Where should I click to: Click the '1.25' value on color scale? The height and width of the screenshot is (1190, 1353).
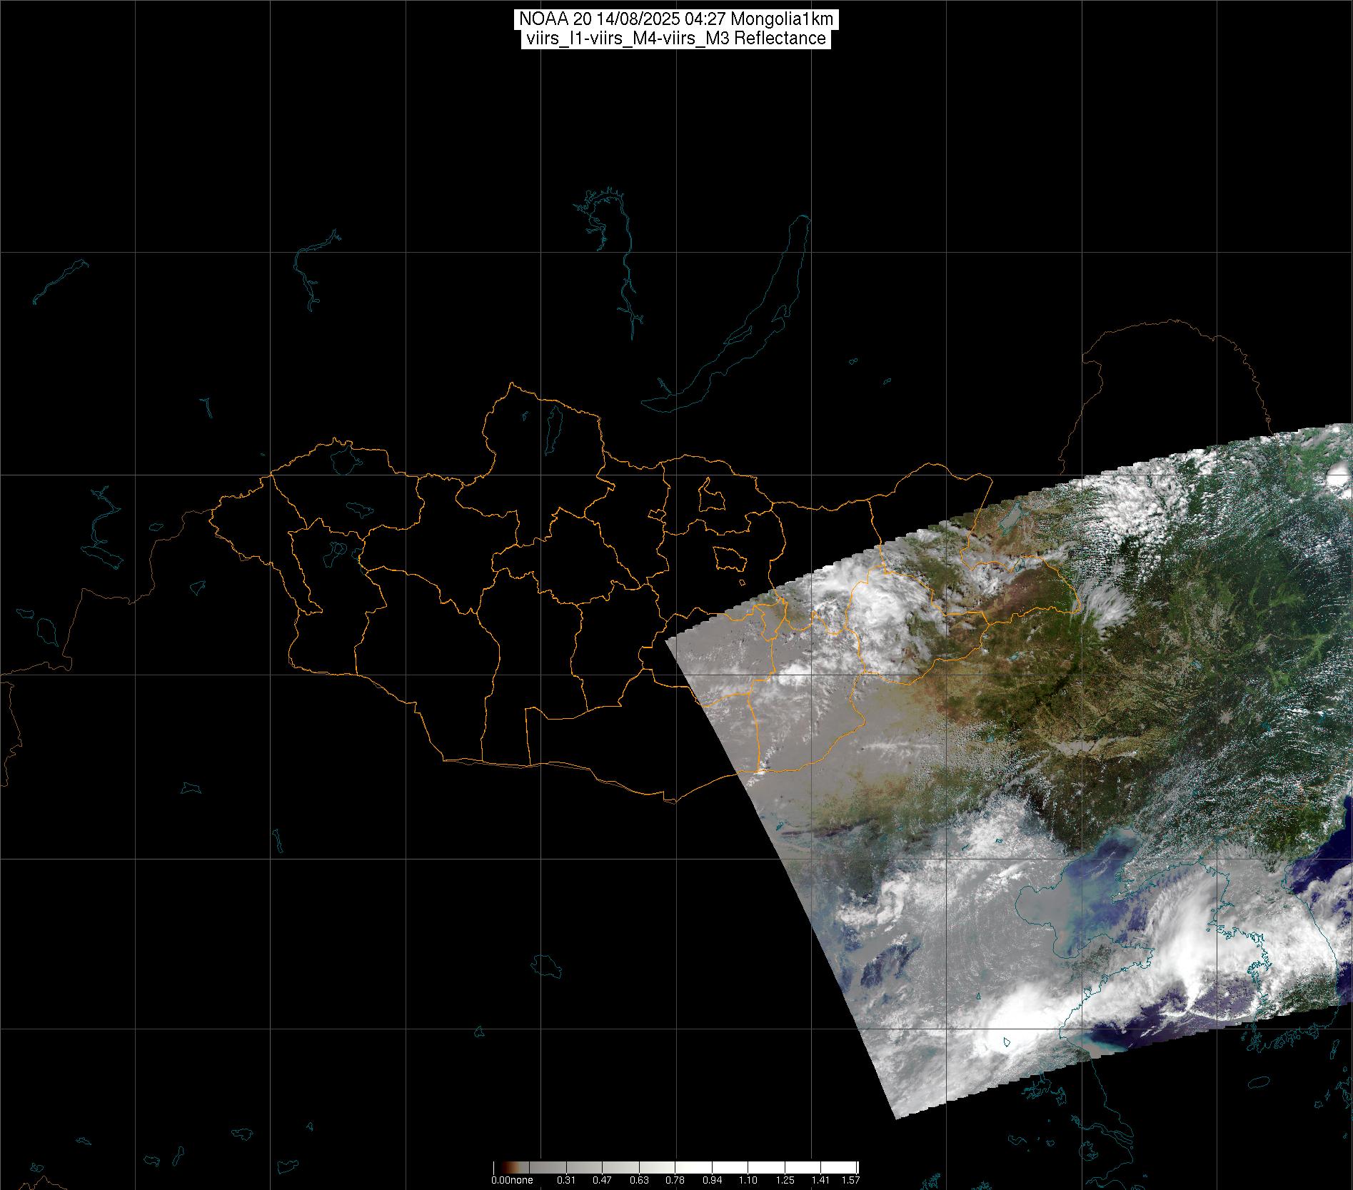tap(785, 1181)
